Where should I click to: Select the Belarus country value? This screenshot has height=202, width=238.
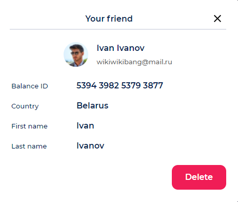(x=92, y=105)
